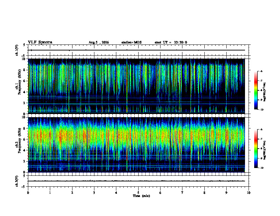This screenshot has height=216, width=280.
Task: Click the ch.1 spectrogram color scale bar
Action: [x=256, y=90]
